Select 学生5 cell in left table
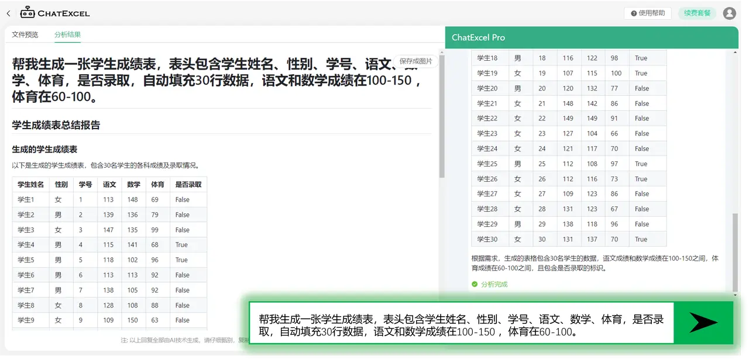749x360 pixels. tap(30, 260)
